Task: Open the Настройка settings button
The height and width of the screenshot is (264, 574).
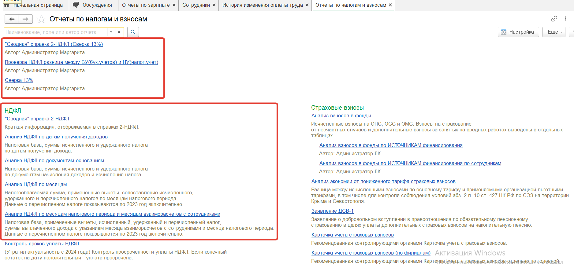Action: (x=518, y=32)
